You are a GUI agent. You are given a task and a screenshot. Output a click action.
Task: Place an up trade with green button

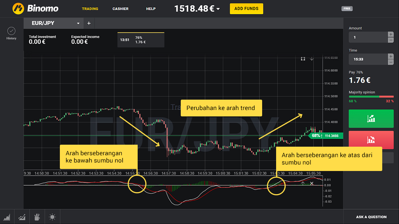pos(371,118)
